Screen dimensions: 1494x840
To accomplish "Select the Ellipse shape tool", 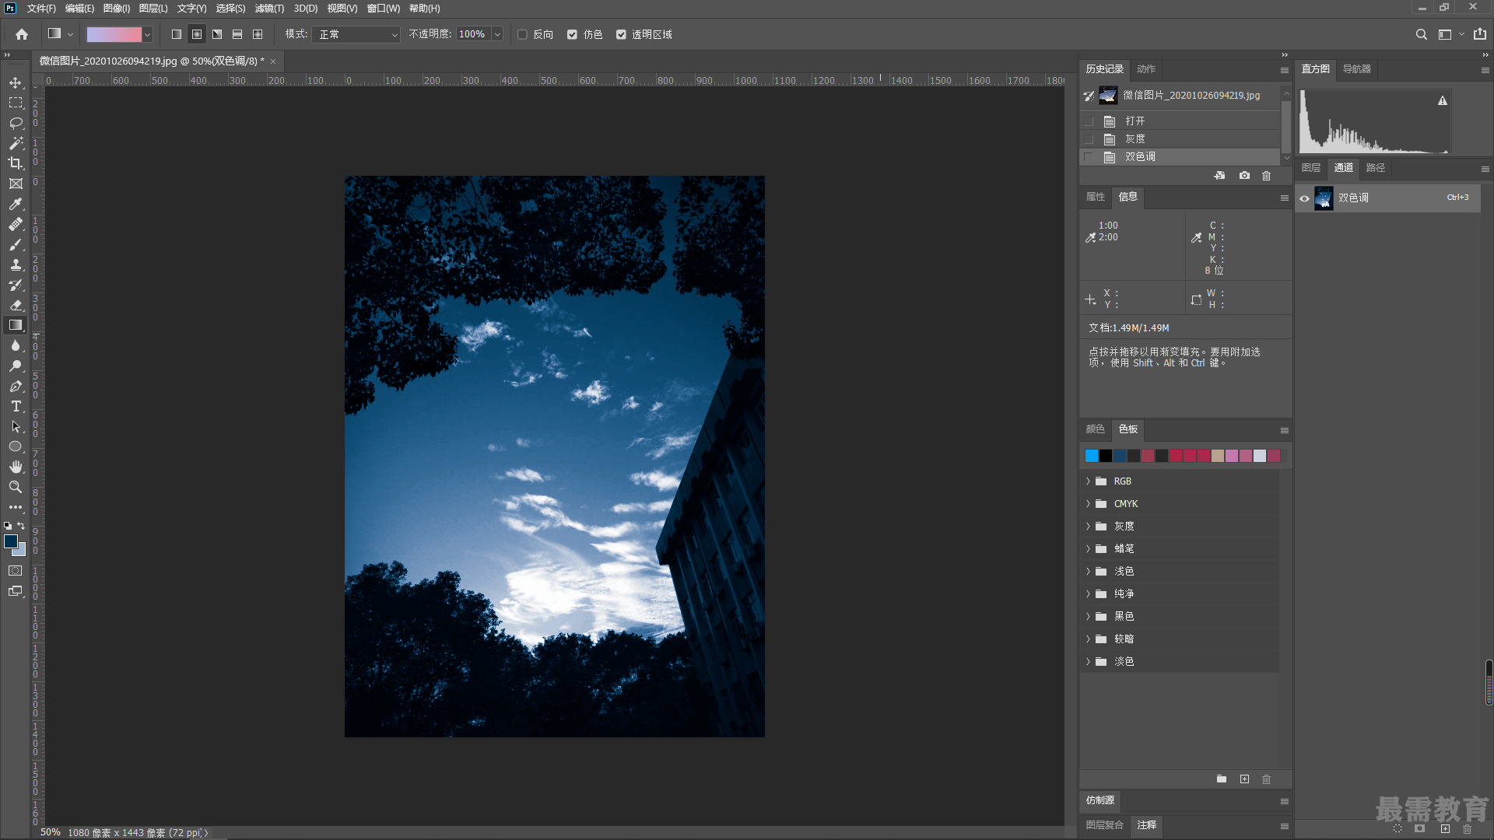I will pos(16,446).
